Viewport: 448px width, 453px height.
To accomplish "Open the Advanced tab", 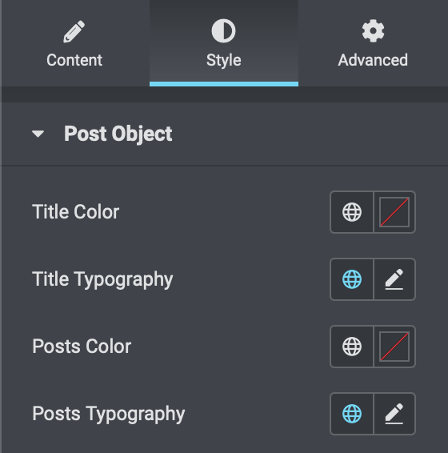I will pos(373,43).
